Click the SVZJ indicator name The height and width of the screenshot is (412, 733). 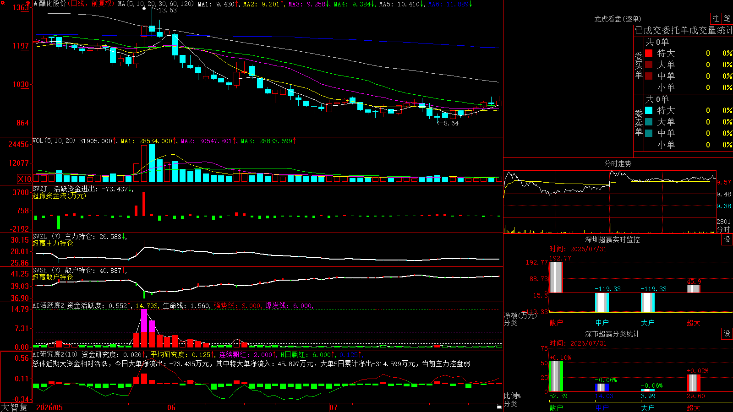tap(40, 189)
